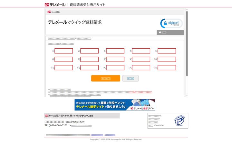Focus input field number 13
232x145 pixels.
(x=115, y=68)
